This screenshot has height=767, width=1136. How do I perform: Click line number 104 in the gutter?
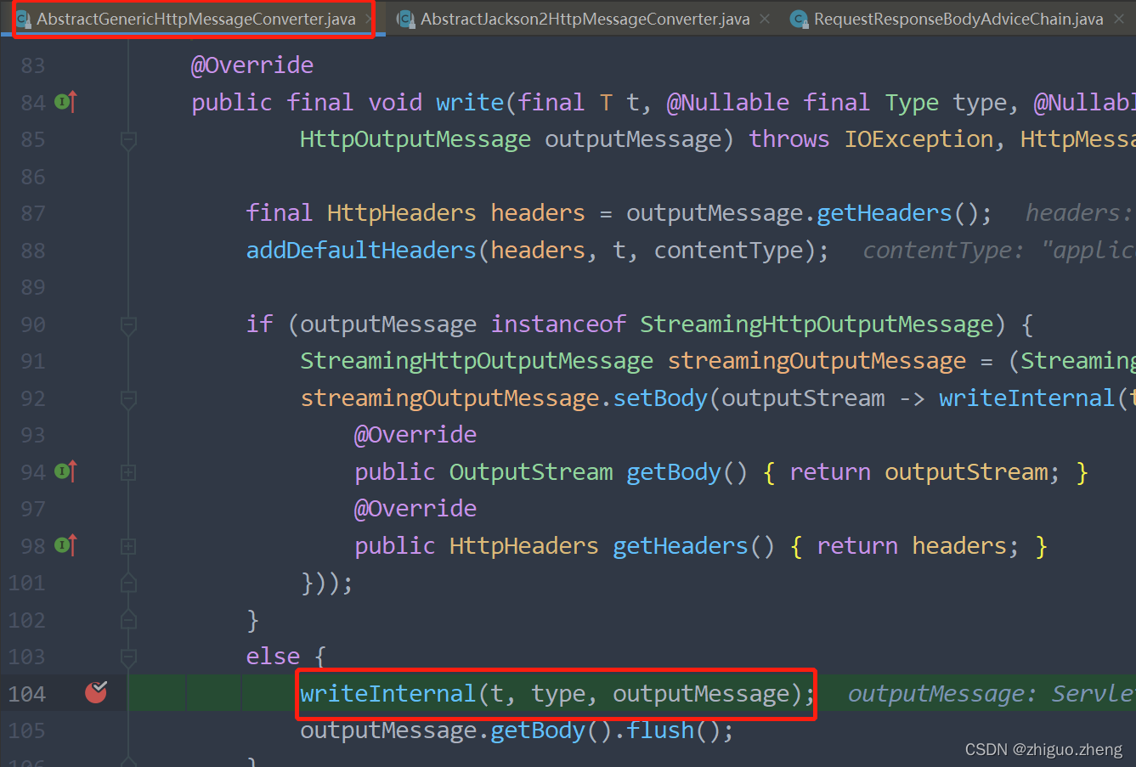click(x=26, y=694)
